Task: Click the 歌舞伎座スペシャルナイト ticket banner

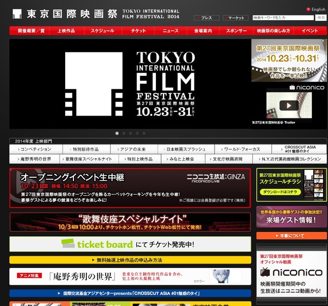Action: click(130, 222)
